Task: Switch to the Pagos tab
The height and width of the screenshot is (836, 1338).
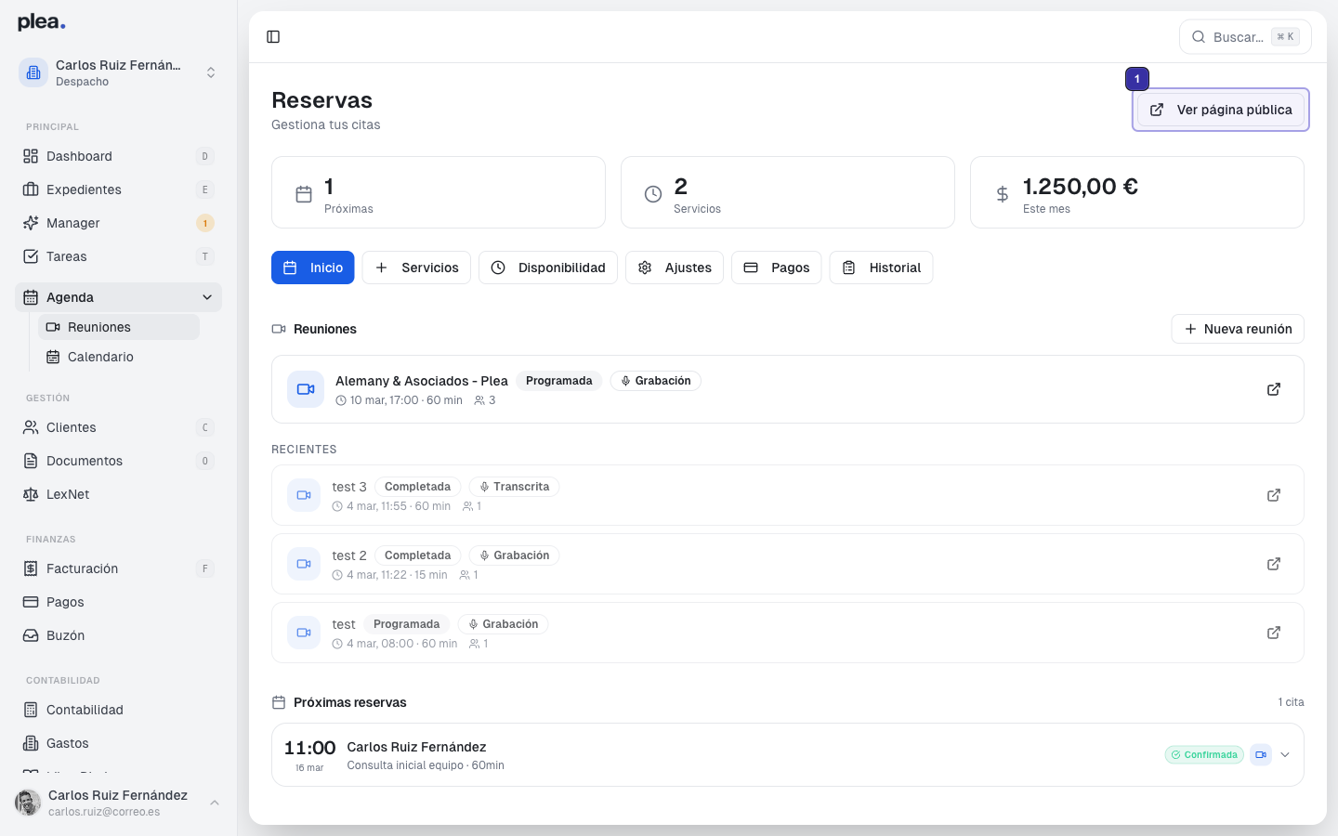Action: point(777,268)
